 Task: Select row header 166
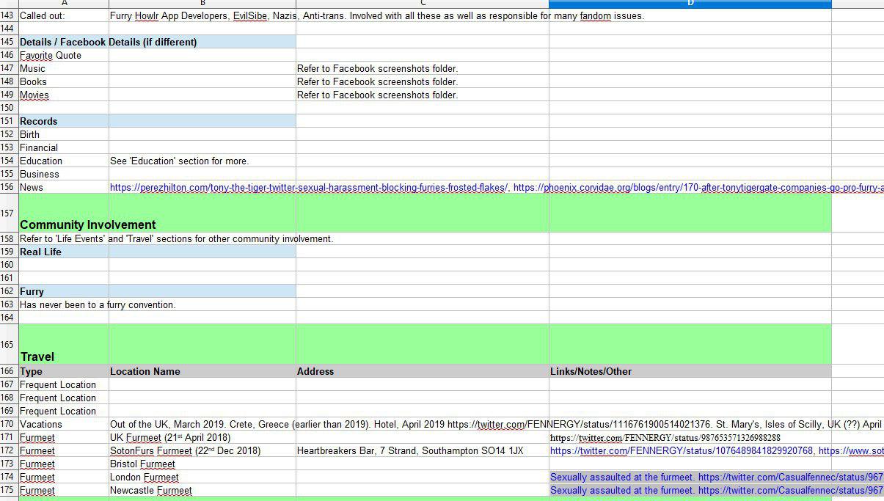[x=9, y=371]
